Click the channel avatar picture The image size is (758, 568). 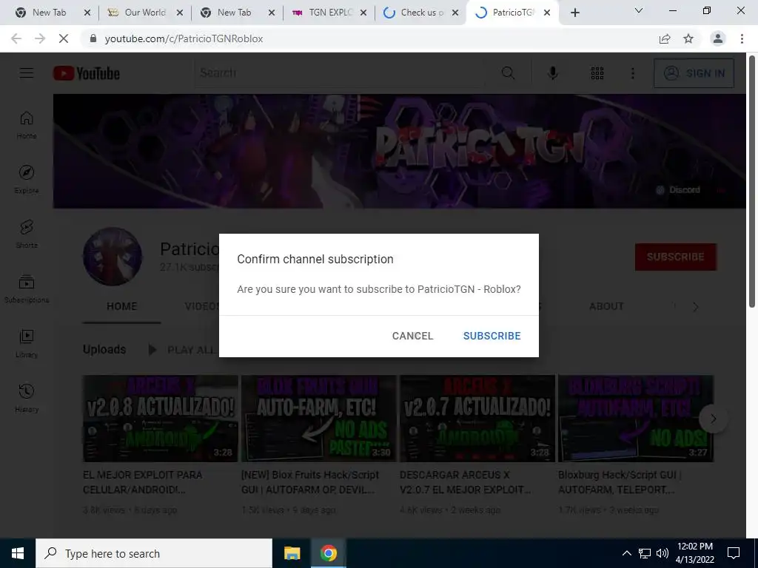pyautogui.click(x=113, y=257)
